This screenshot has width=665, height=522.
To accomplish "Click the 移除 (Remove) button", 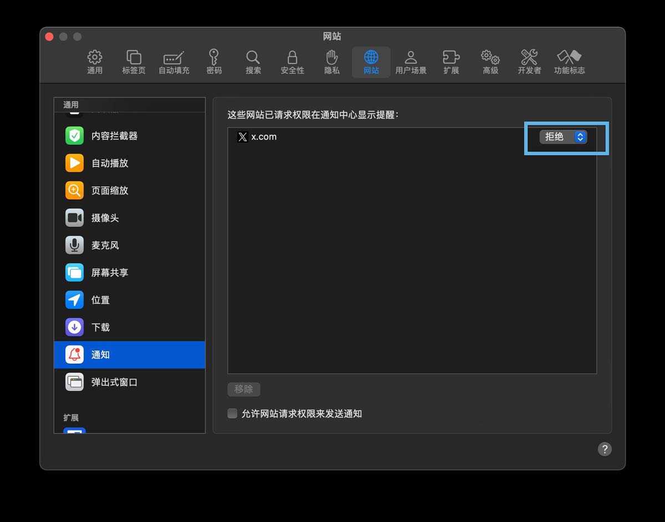I will click(x=244, y=389).
